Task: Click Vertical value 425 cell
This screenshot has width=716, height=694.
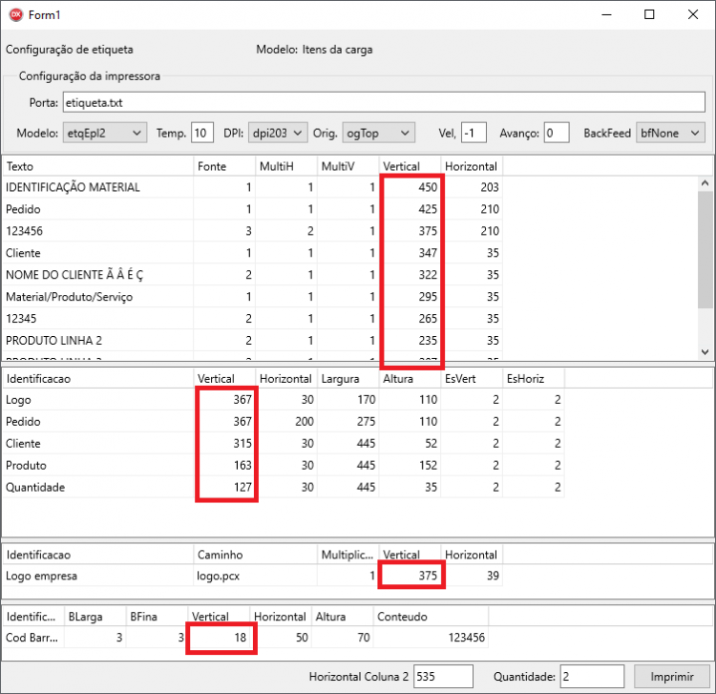Action: click(410, 209)
